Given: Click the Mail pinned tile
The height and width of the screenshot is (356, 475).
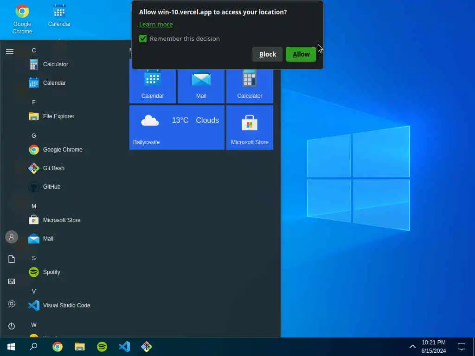Looking at the screenshot, I should (201, 86).
